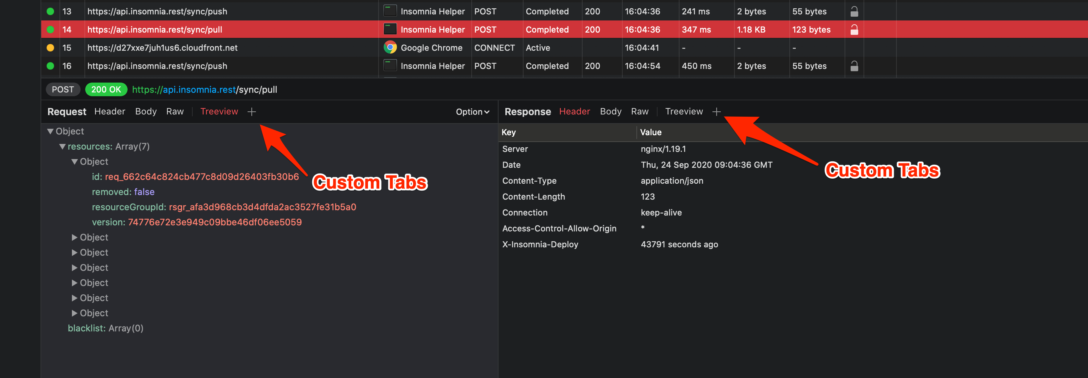Switch to the Raw tab in Request panel

175,111
